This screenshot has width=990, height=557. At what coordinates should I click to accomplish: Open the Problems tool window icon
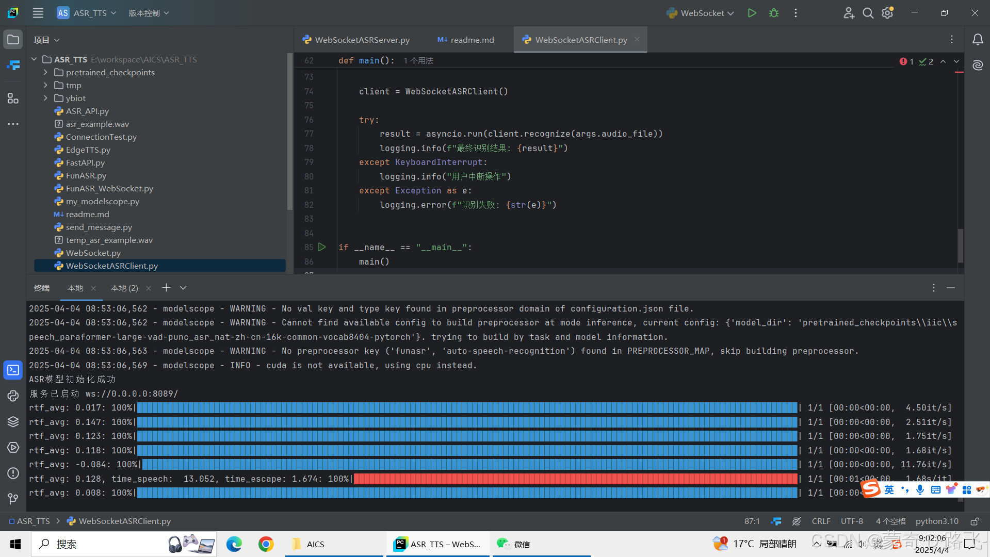pyautogui.click(x=13, y=473)
